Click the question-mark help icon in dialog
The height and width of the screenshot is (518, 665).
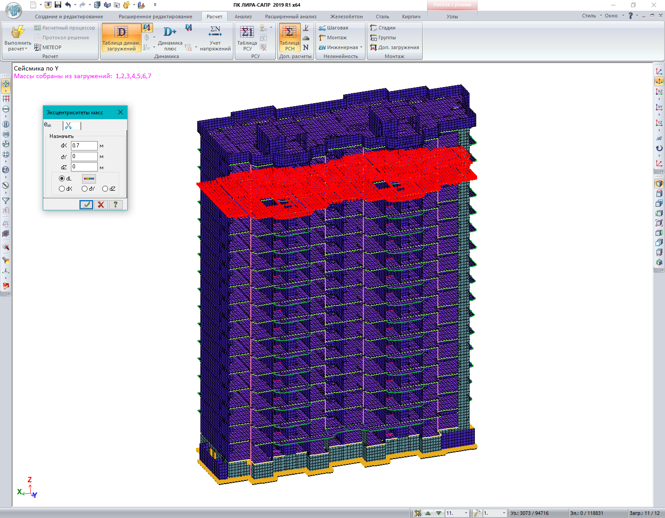tap(116, 205)
